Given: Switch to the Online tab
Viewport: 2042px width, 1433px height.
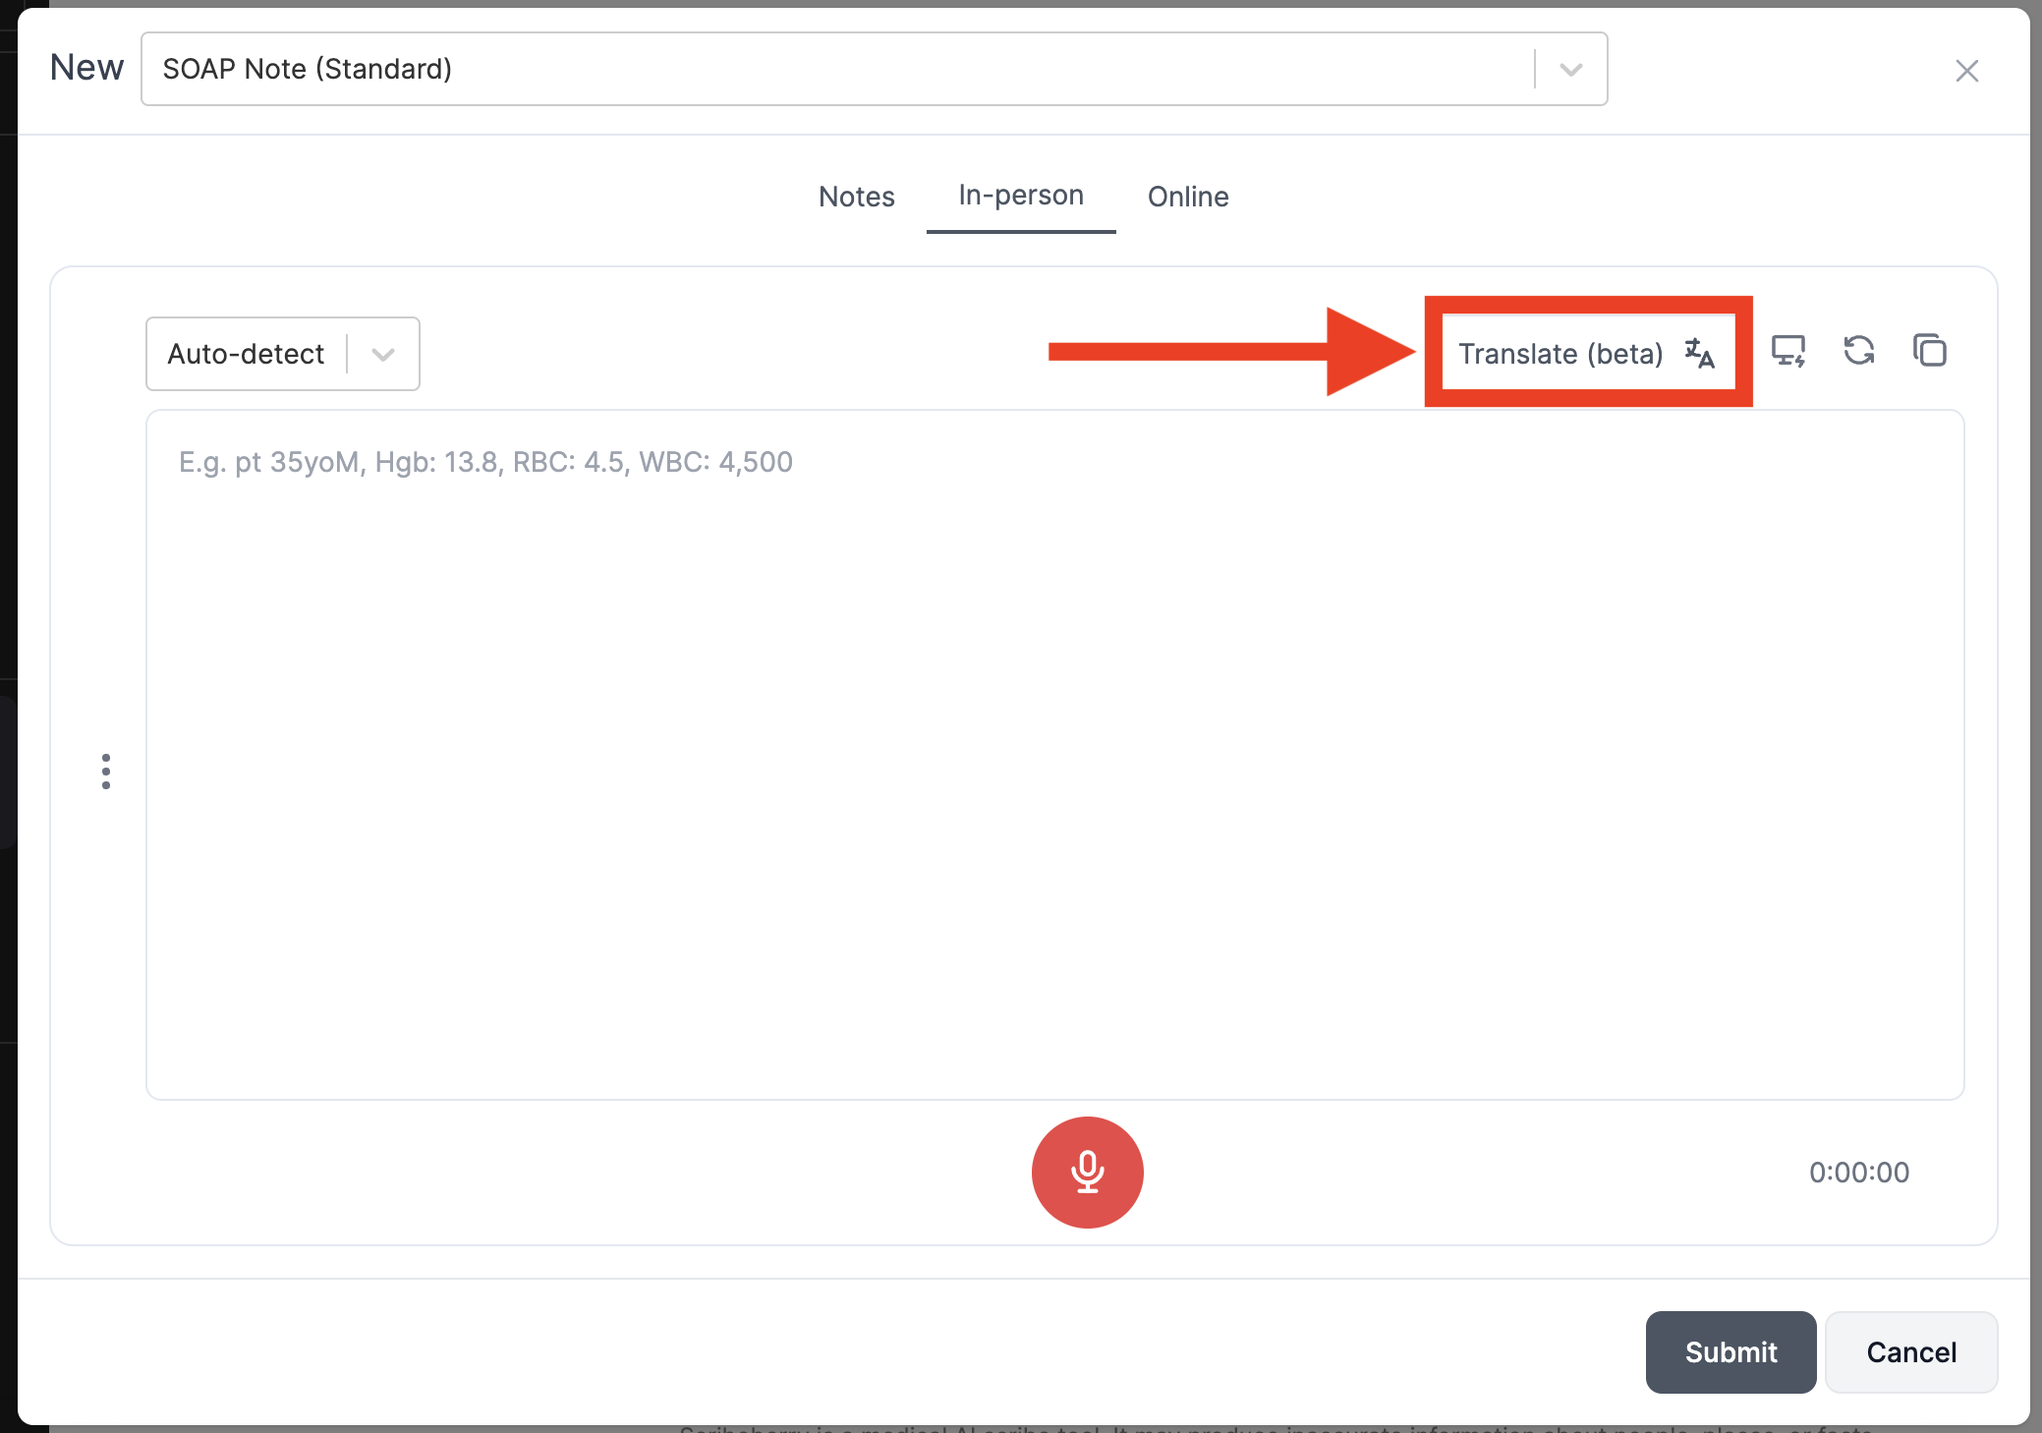Looking at the screenshot, I should click(x=1187, y=197).
